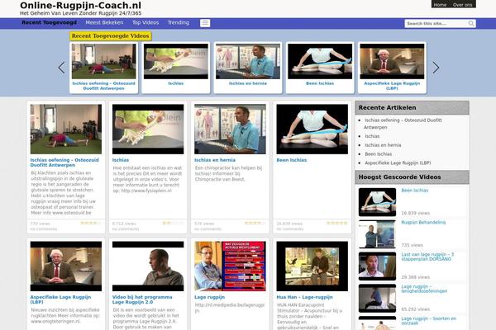This screenshot has width=496, height=330.
Task: Open title Lage rugpijn in grid
Action: pyautogui.click(x=209, y=297)
